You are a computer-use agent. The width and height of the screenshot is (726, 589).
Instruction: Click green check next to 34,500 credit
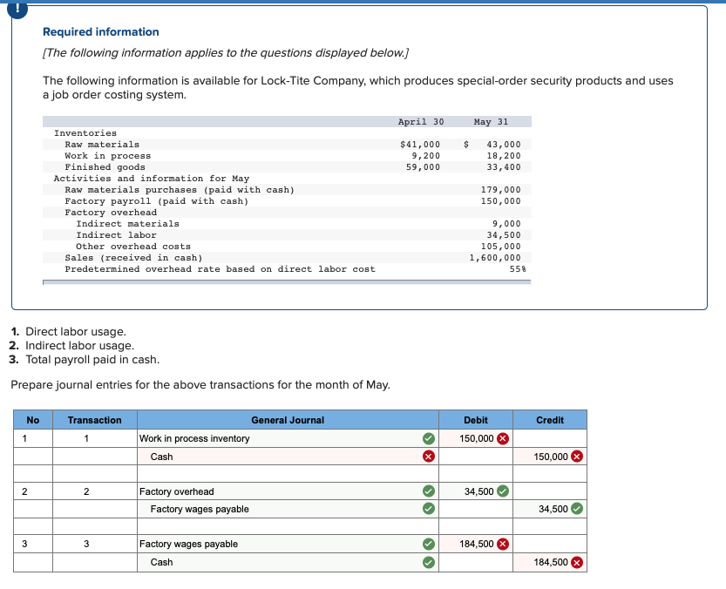pyautogui.click(x=577, y=509)
